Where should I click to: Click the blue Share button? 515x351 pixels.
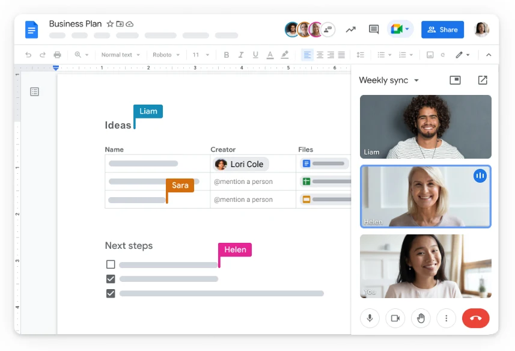[x=442, y=29]
